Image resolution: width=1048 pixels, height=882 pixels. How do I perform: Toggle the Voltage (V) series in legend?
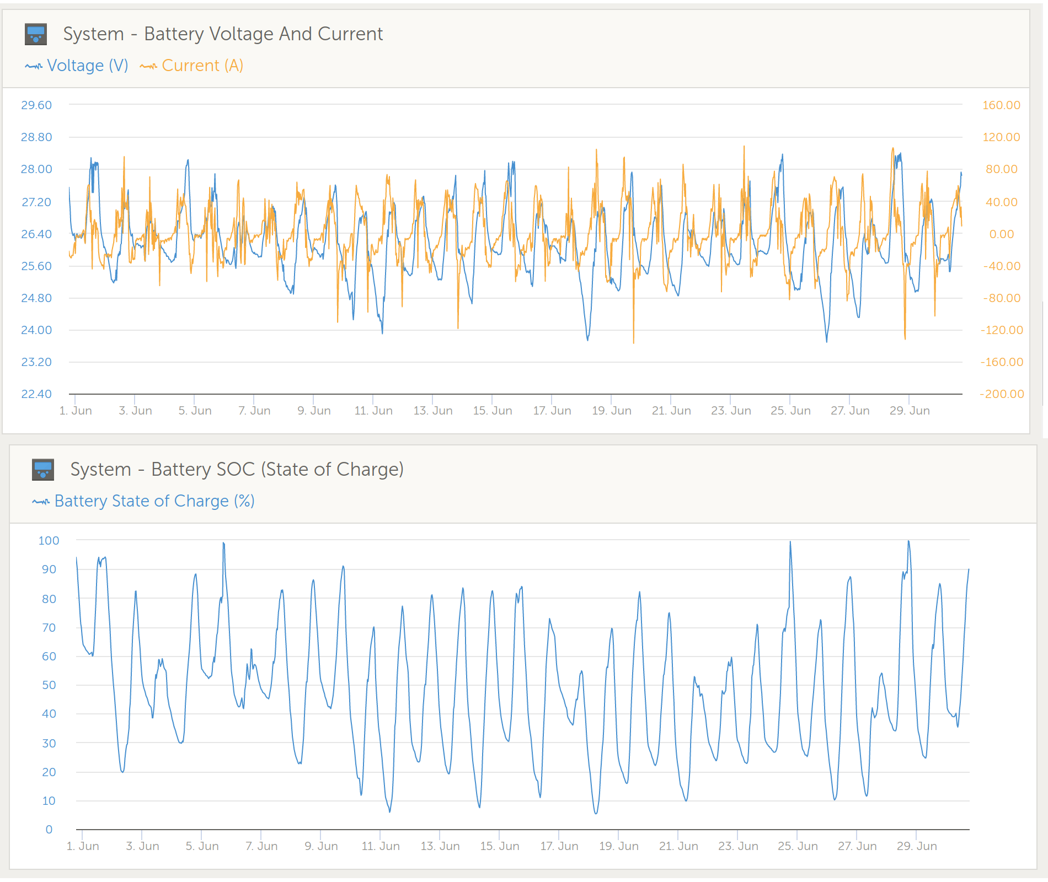(87, 66)
